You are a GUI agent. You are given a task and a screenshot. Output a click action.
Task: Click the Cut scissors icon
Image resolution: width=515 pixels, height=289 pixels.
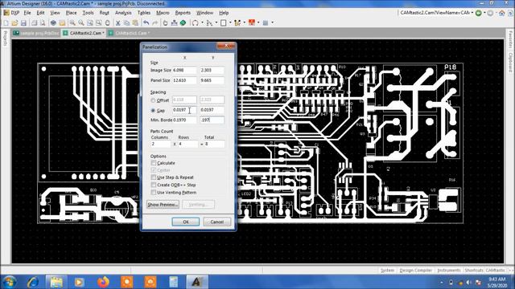click(x=118, y=23)
